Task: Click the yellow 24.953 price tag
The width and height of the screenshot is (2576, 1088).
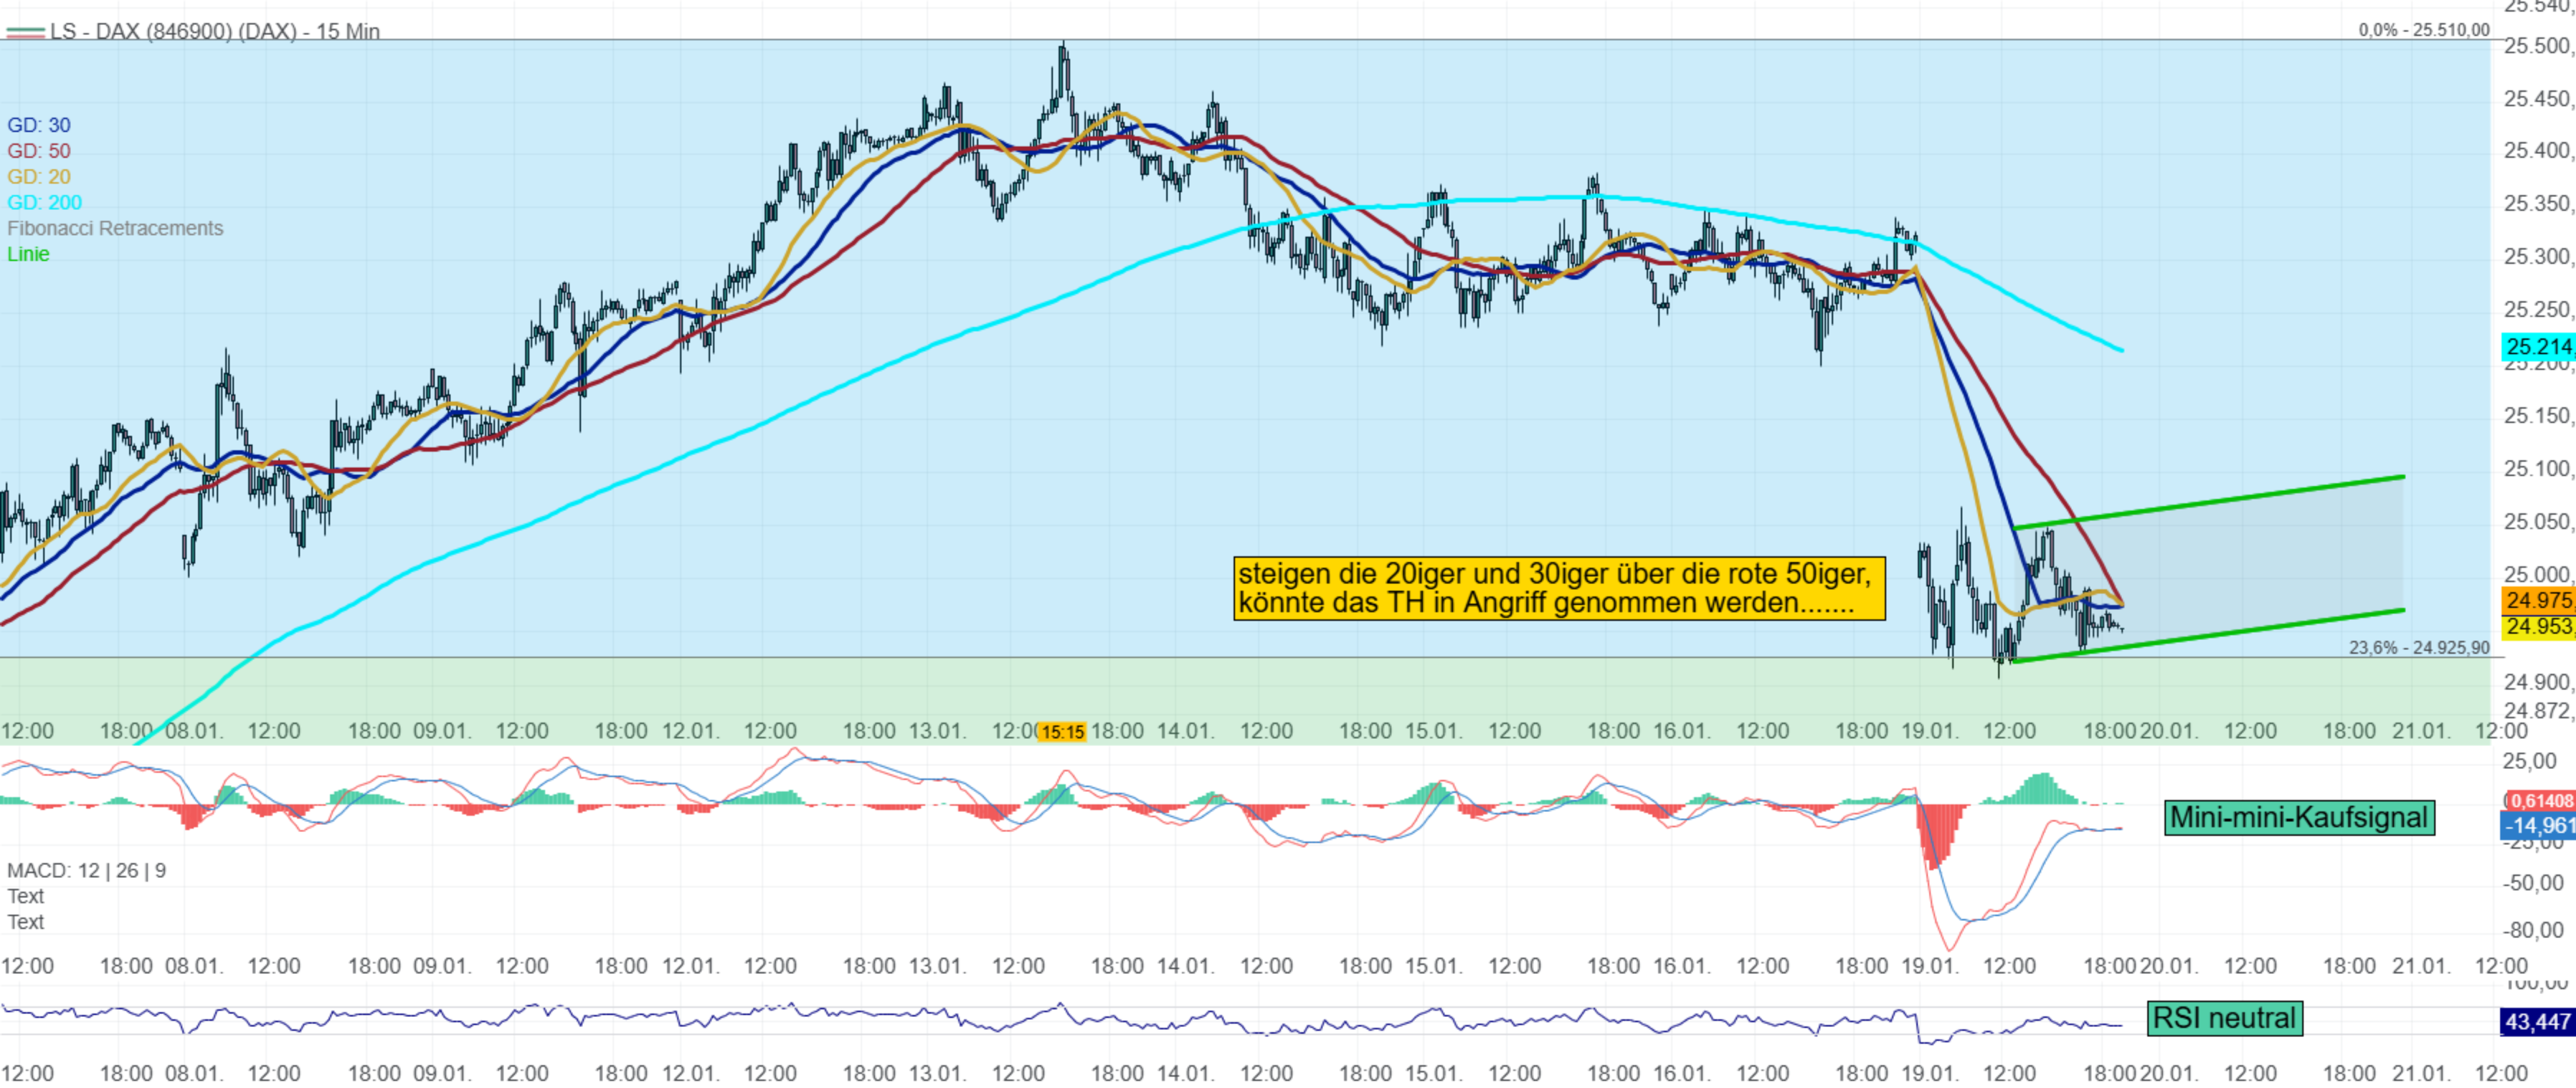Action: point(2538,626)
